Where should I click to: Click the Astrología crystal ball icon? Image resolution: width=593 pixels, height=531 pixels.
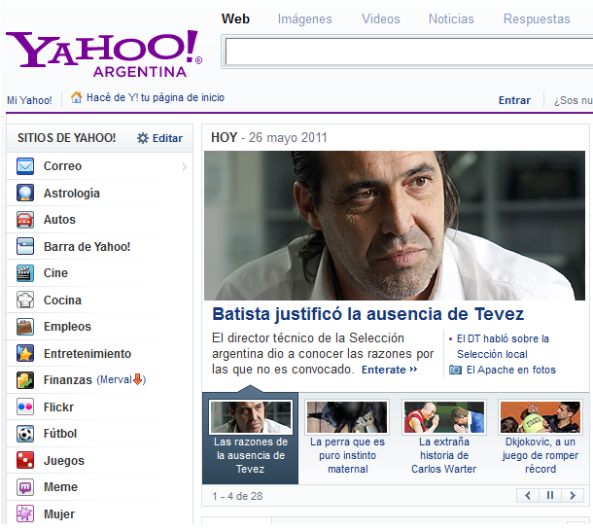click(x=25, y=193)
